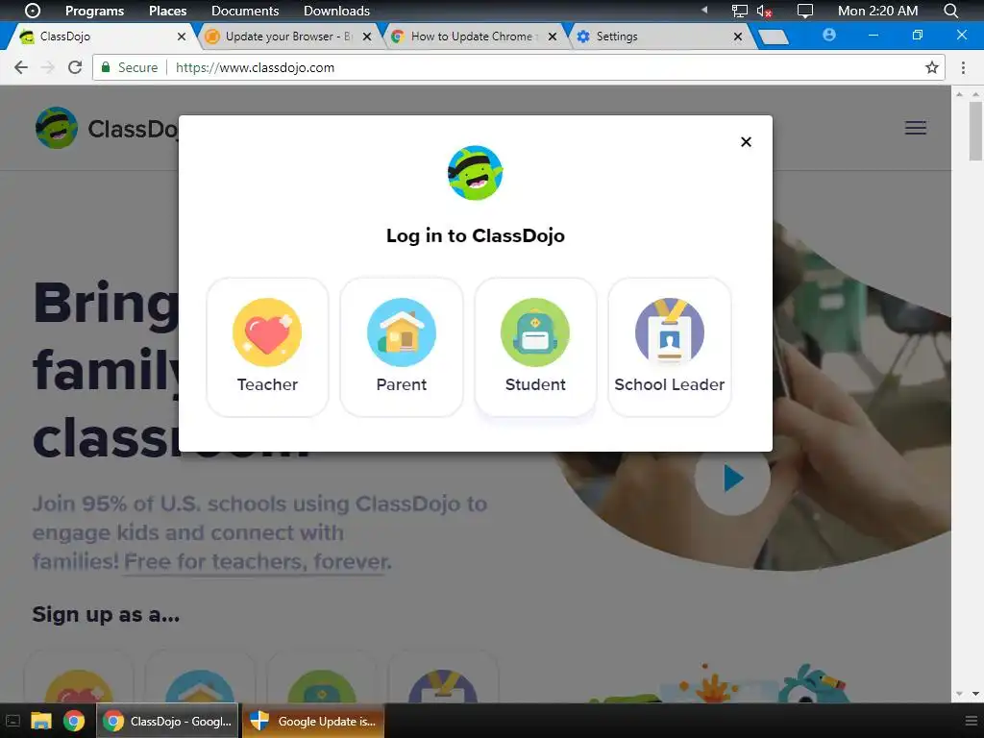Click the Mon 2:20 AM clock
Screen dimensions: 984x738
(x=878, y=11)
